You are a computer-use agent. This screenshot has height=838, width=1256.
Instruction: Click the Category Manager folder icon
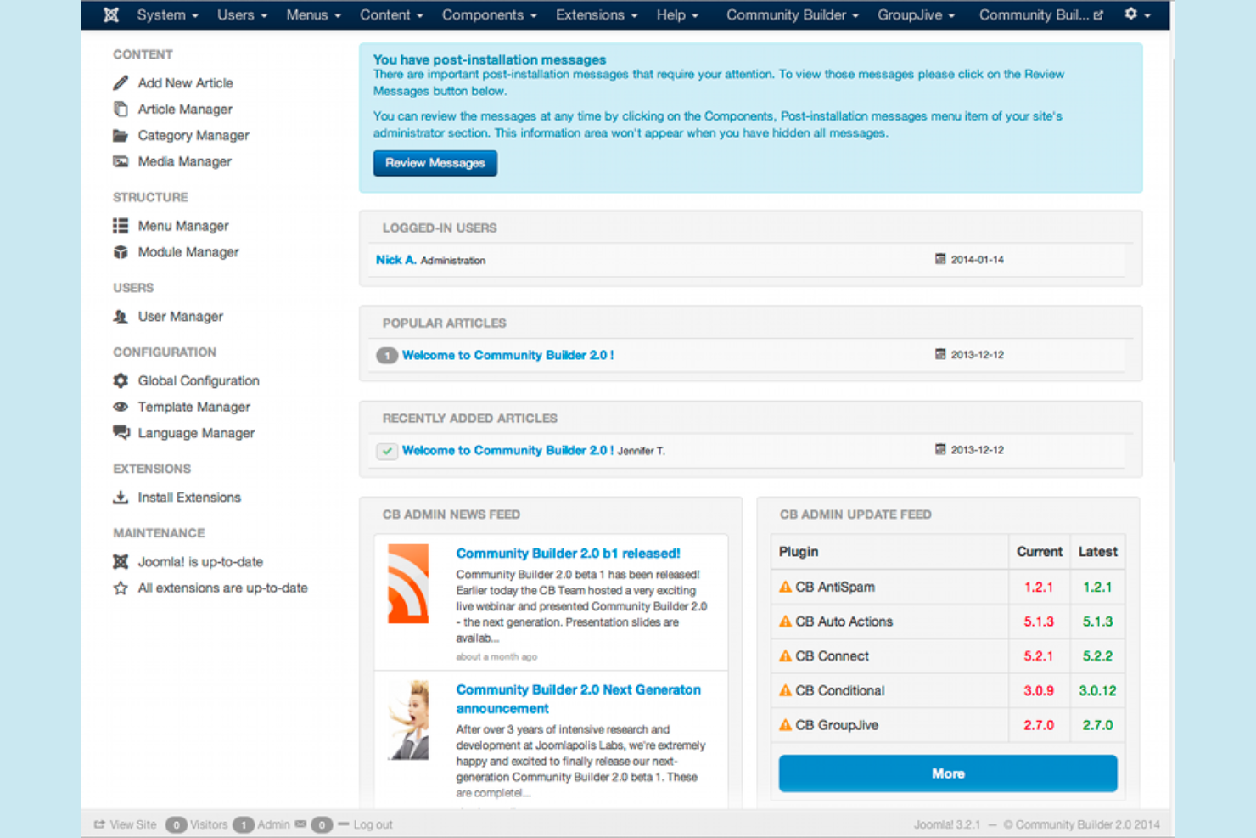pos(121,135)
